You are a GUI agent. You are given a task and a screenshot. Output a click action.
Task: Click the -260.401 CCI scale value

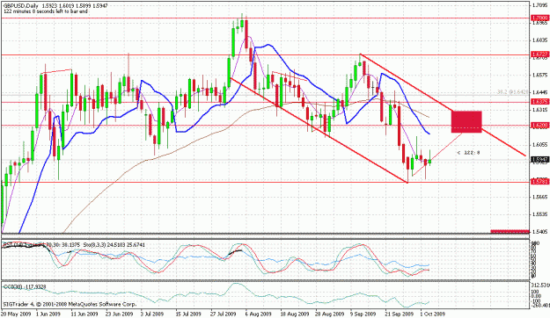tap(541, 305)
